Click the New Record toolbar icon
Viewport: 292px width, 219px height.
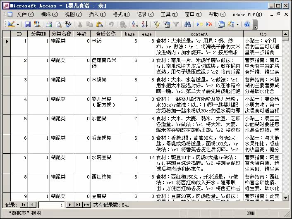pyautogui.click(x=199, y=24)
